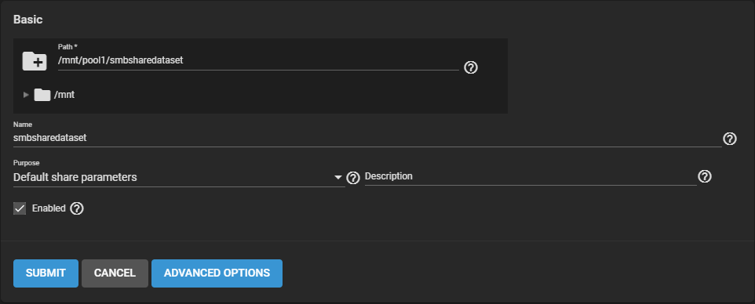Image resolution: width=755 pixels, height=304 pixels.
Task: Click the Enabled checkbox label text
Action: [x=49, y=208]
